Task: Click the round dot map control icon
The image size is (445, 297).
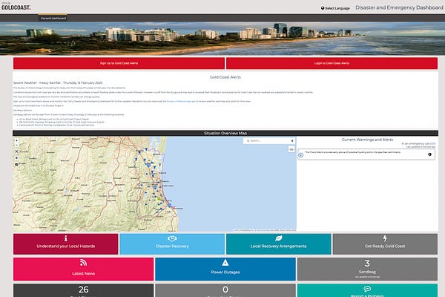Action: click(16, 158)
